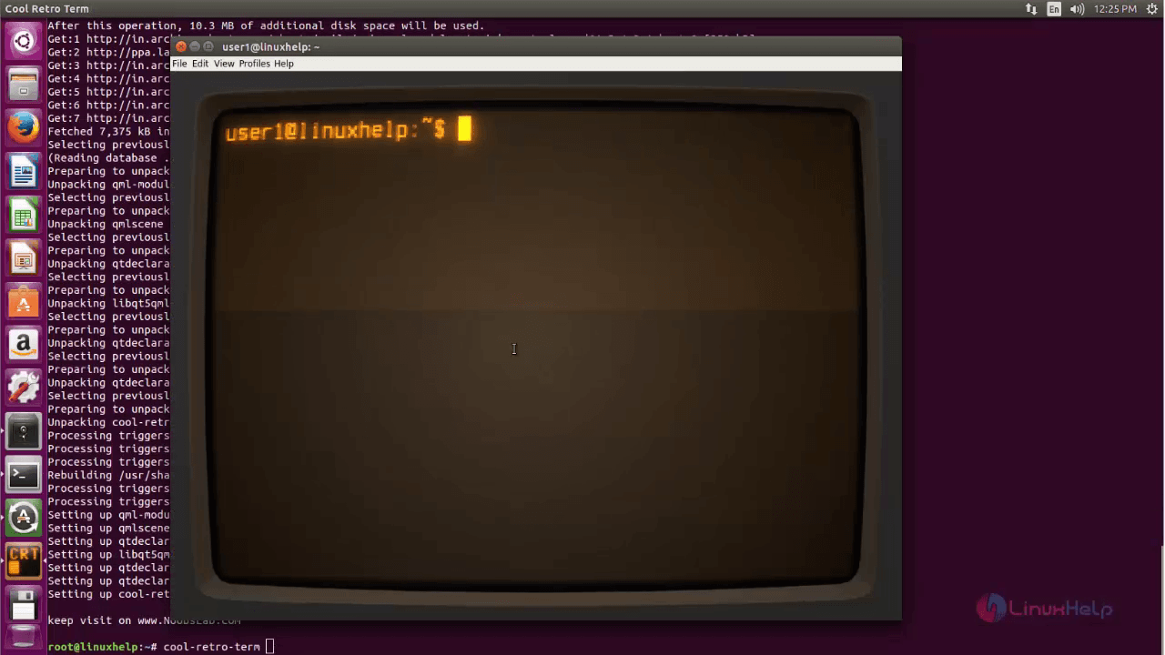Image resolution: width=1165 pixels, height=655 pixels.
Task: Open the Profiles menu in Cool Retro Term
Action: [254, 64]
